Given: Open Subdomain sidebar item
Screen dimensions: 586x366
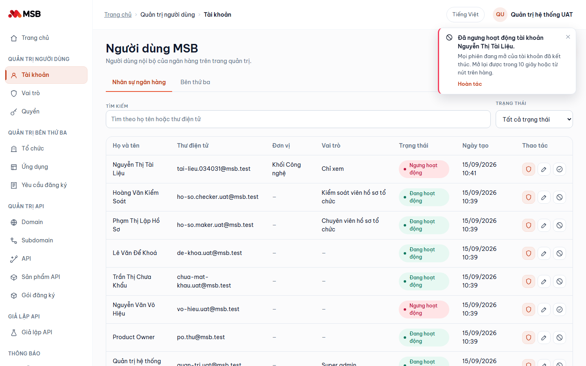Looking at the screenshot, I should [46, 240].
